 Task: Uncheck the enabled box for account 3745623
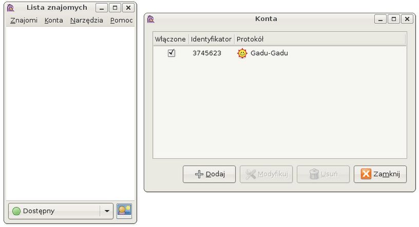(x=172, y=53)
